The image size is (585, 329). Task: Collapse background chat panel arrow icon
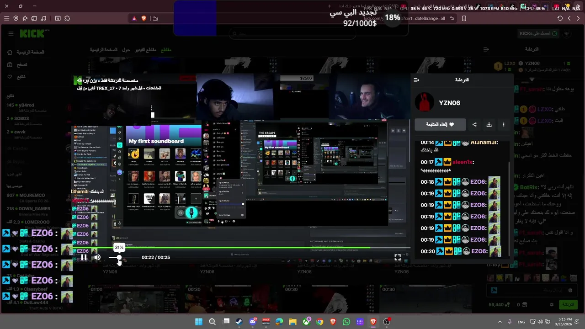(486, 49)
